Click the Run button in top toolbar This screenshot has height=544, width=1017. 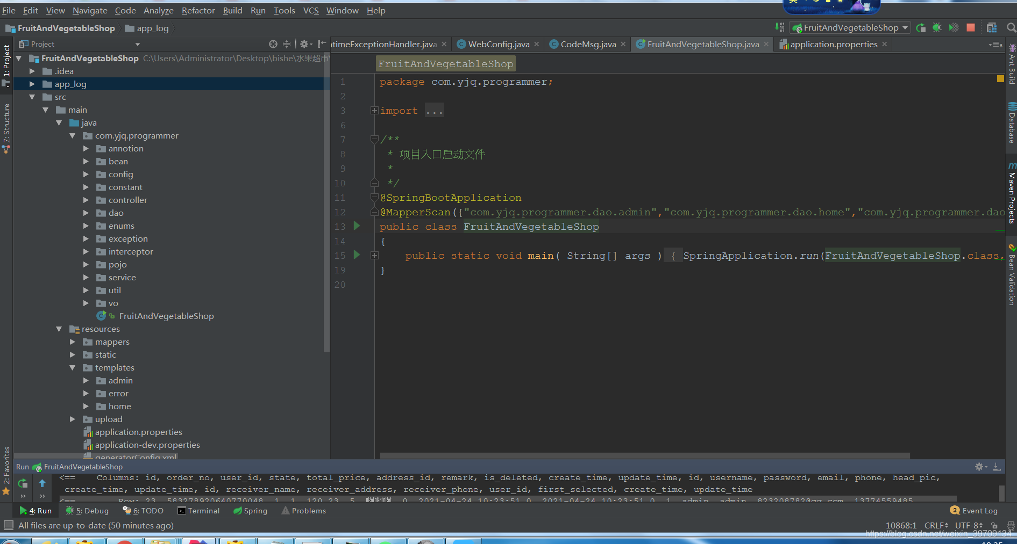pos(921,28)
